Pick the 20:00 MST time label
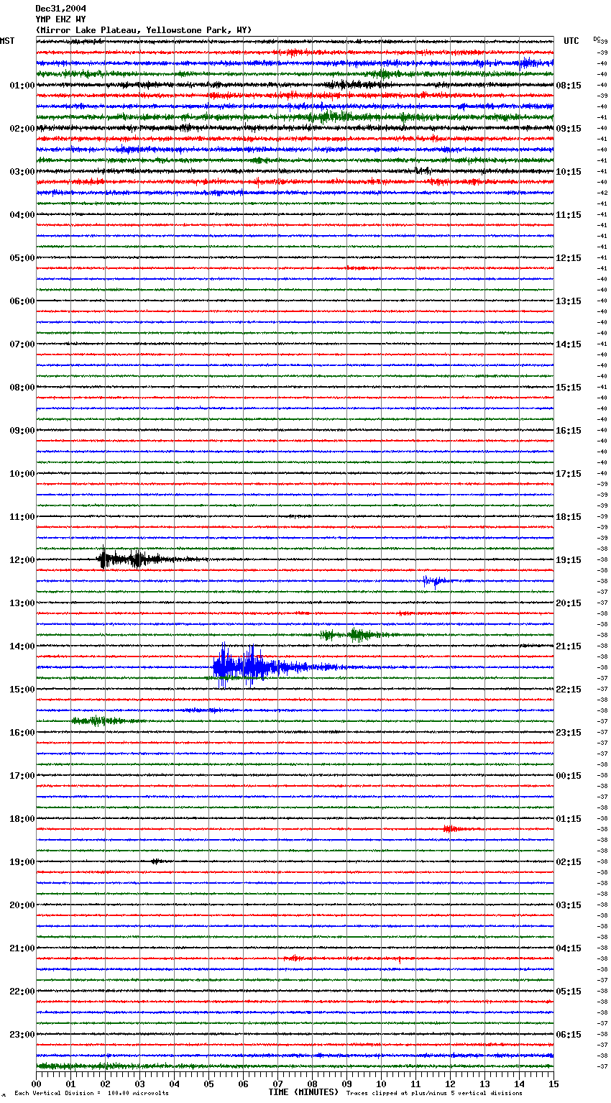This screenshot has height=1103, width=611. click(x=22, y=905)
